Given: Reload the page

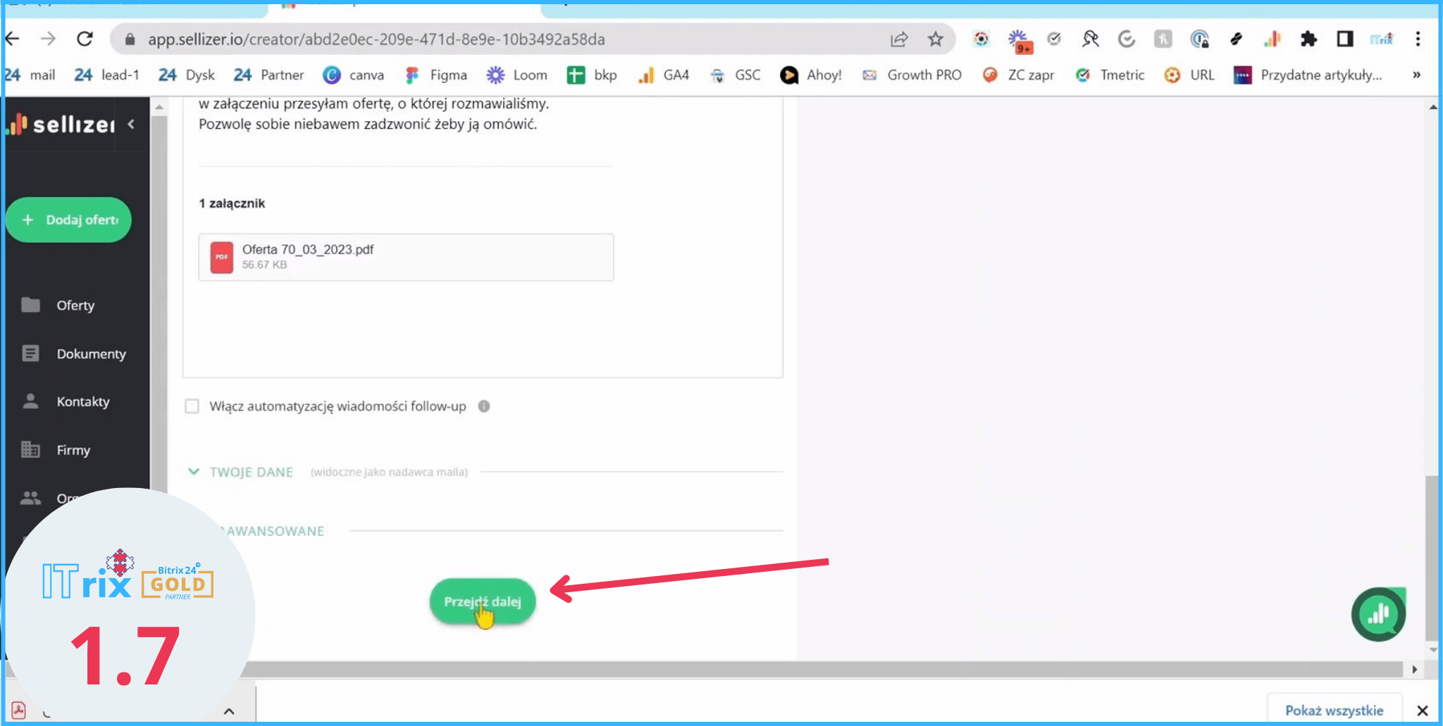Looking at the screenshot, I should pos(85,39).
